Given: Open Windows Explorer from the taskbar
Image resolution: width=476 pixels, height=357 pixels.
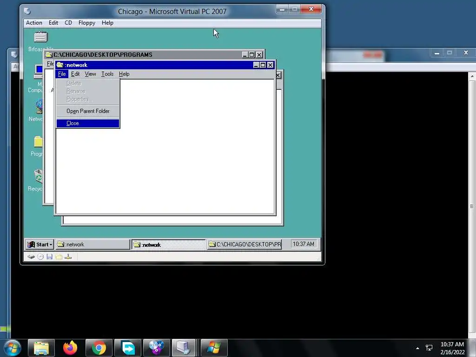Looking at the screenshot, I should 41,348.
